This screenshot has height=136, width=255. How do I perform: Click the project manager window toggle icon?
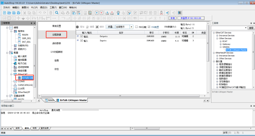[x=74, y=13]
